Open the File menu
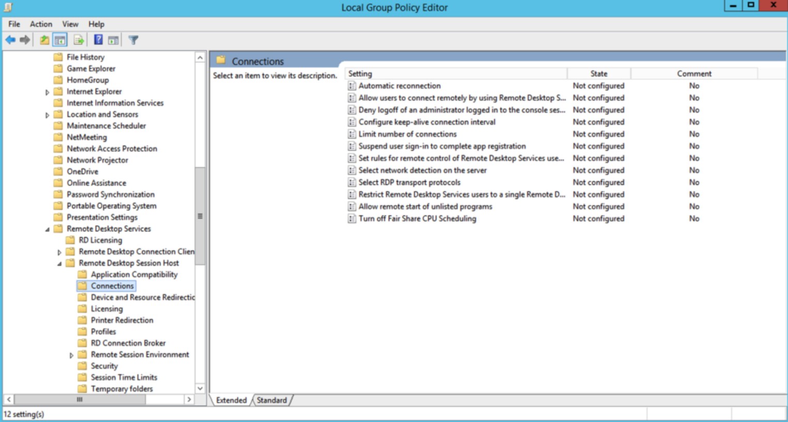788x422 pixels. click(x=14, y=24)
